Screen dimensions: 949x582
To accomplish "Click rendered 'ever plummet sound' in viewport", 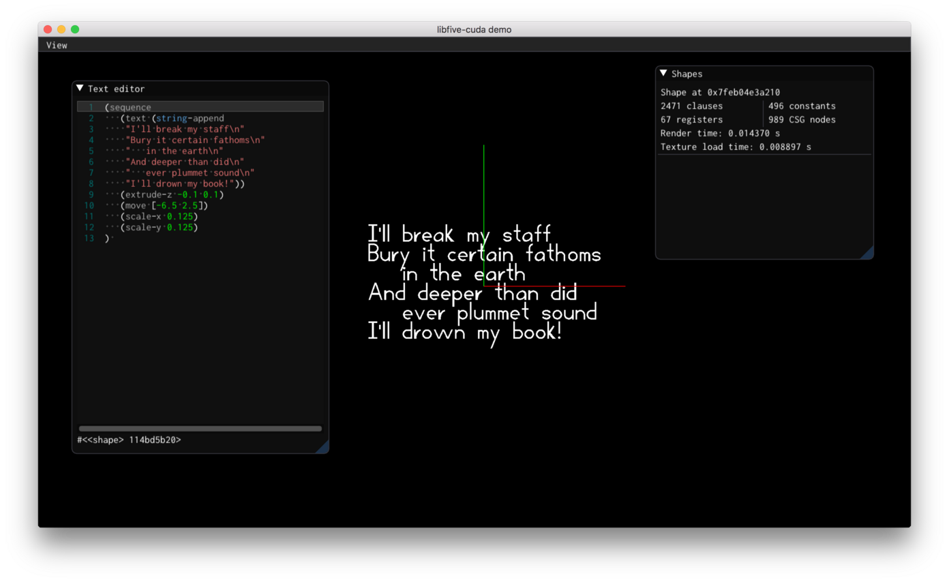I will click(500, 313).
